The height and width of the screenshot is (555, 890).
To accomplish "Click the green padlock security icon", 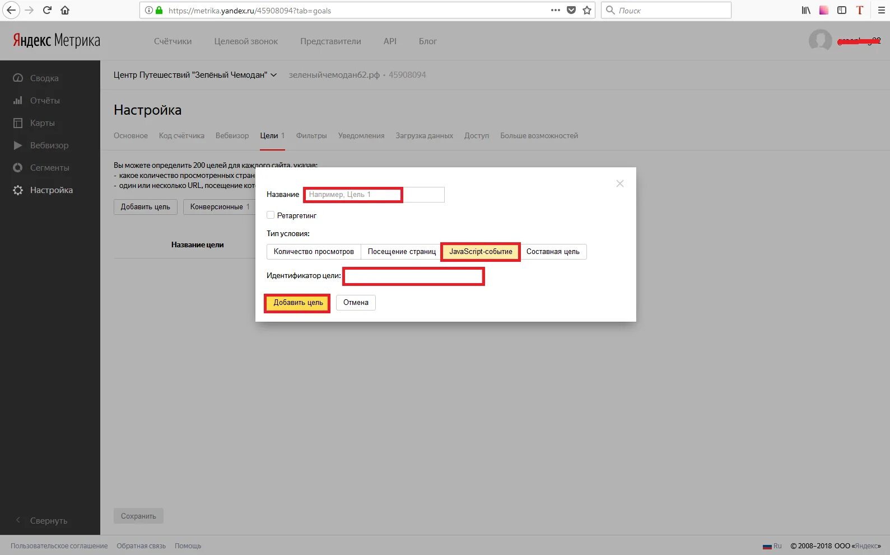I will pos(159,10).
